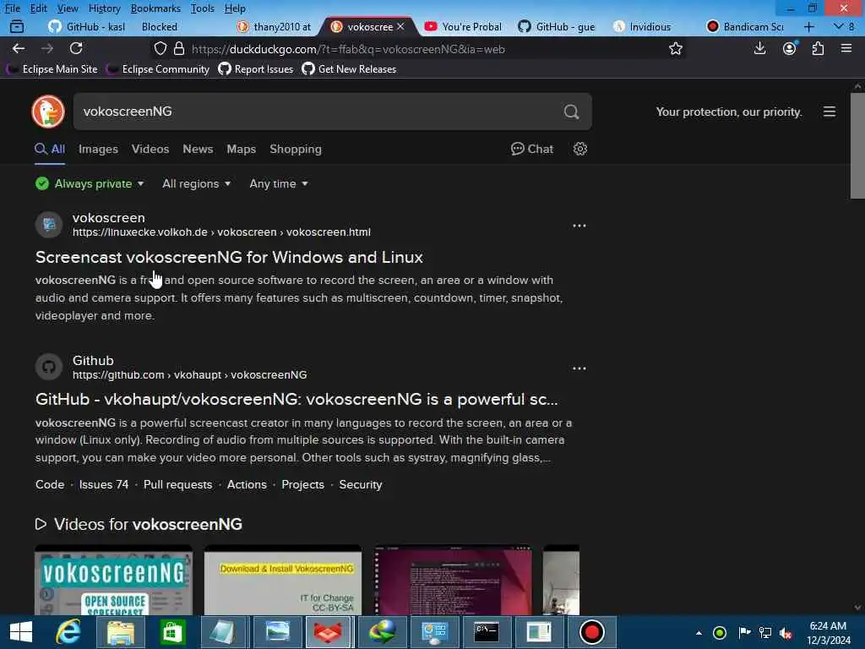Screen dimensions: 865x649
Task: Open Help menu
Action: pos(235,8)
